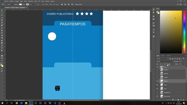Show the teamwork layer
187x105 pixels.
pyautogui.click(x=157, y=73)
